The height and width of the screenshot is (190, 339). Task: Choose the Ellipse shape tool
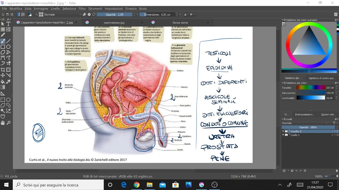pyautogui.click(x=8, y=47)
